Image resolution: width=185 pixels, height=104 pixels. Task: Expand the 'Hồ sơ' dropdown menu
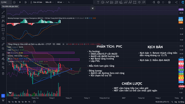pos(61,2)
